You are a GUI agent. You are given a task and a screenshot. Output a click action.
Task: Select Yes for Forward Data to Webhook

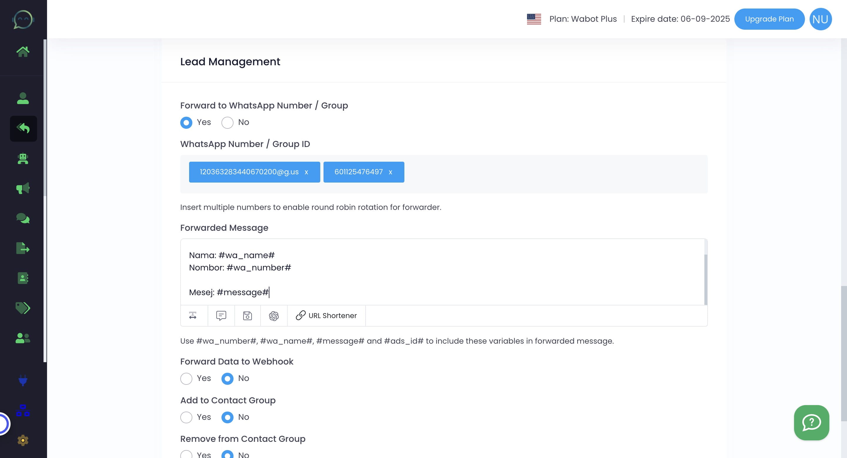coord(186,379)
